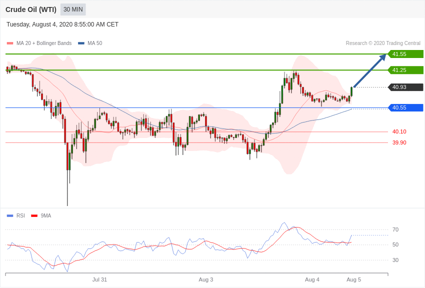Click the 40.55 blue pivot label

(405, 107)
